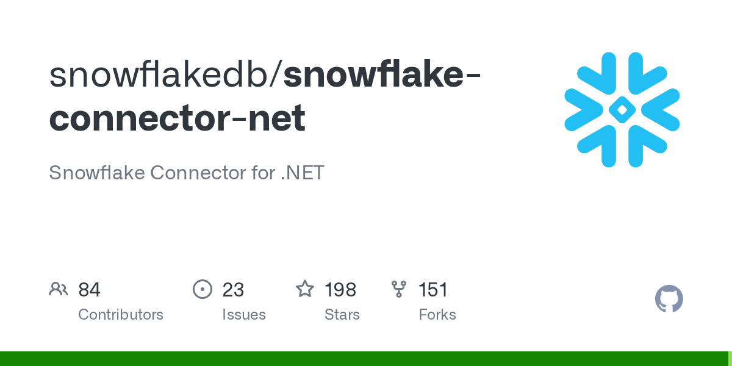Screen dimensions: 732x366
Task: Click the contributor count "84"
Action: coord(89,290)
